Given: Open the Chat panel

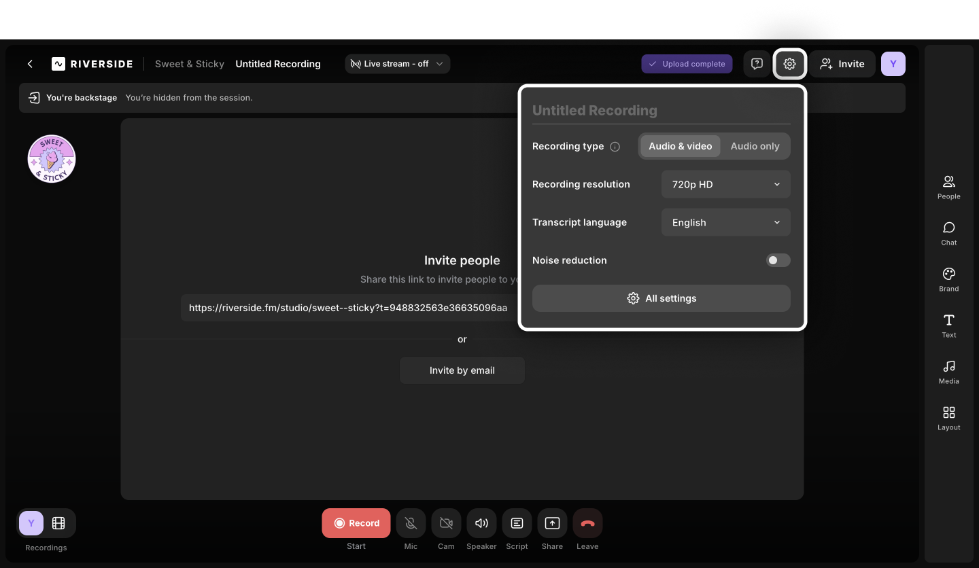Looking at the screenshot, I should (x=948, y=233).
